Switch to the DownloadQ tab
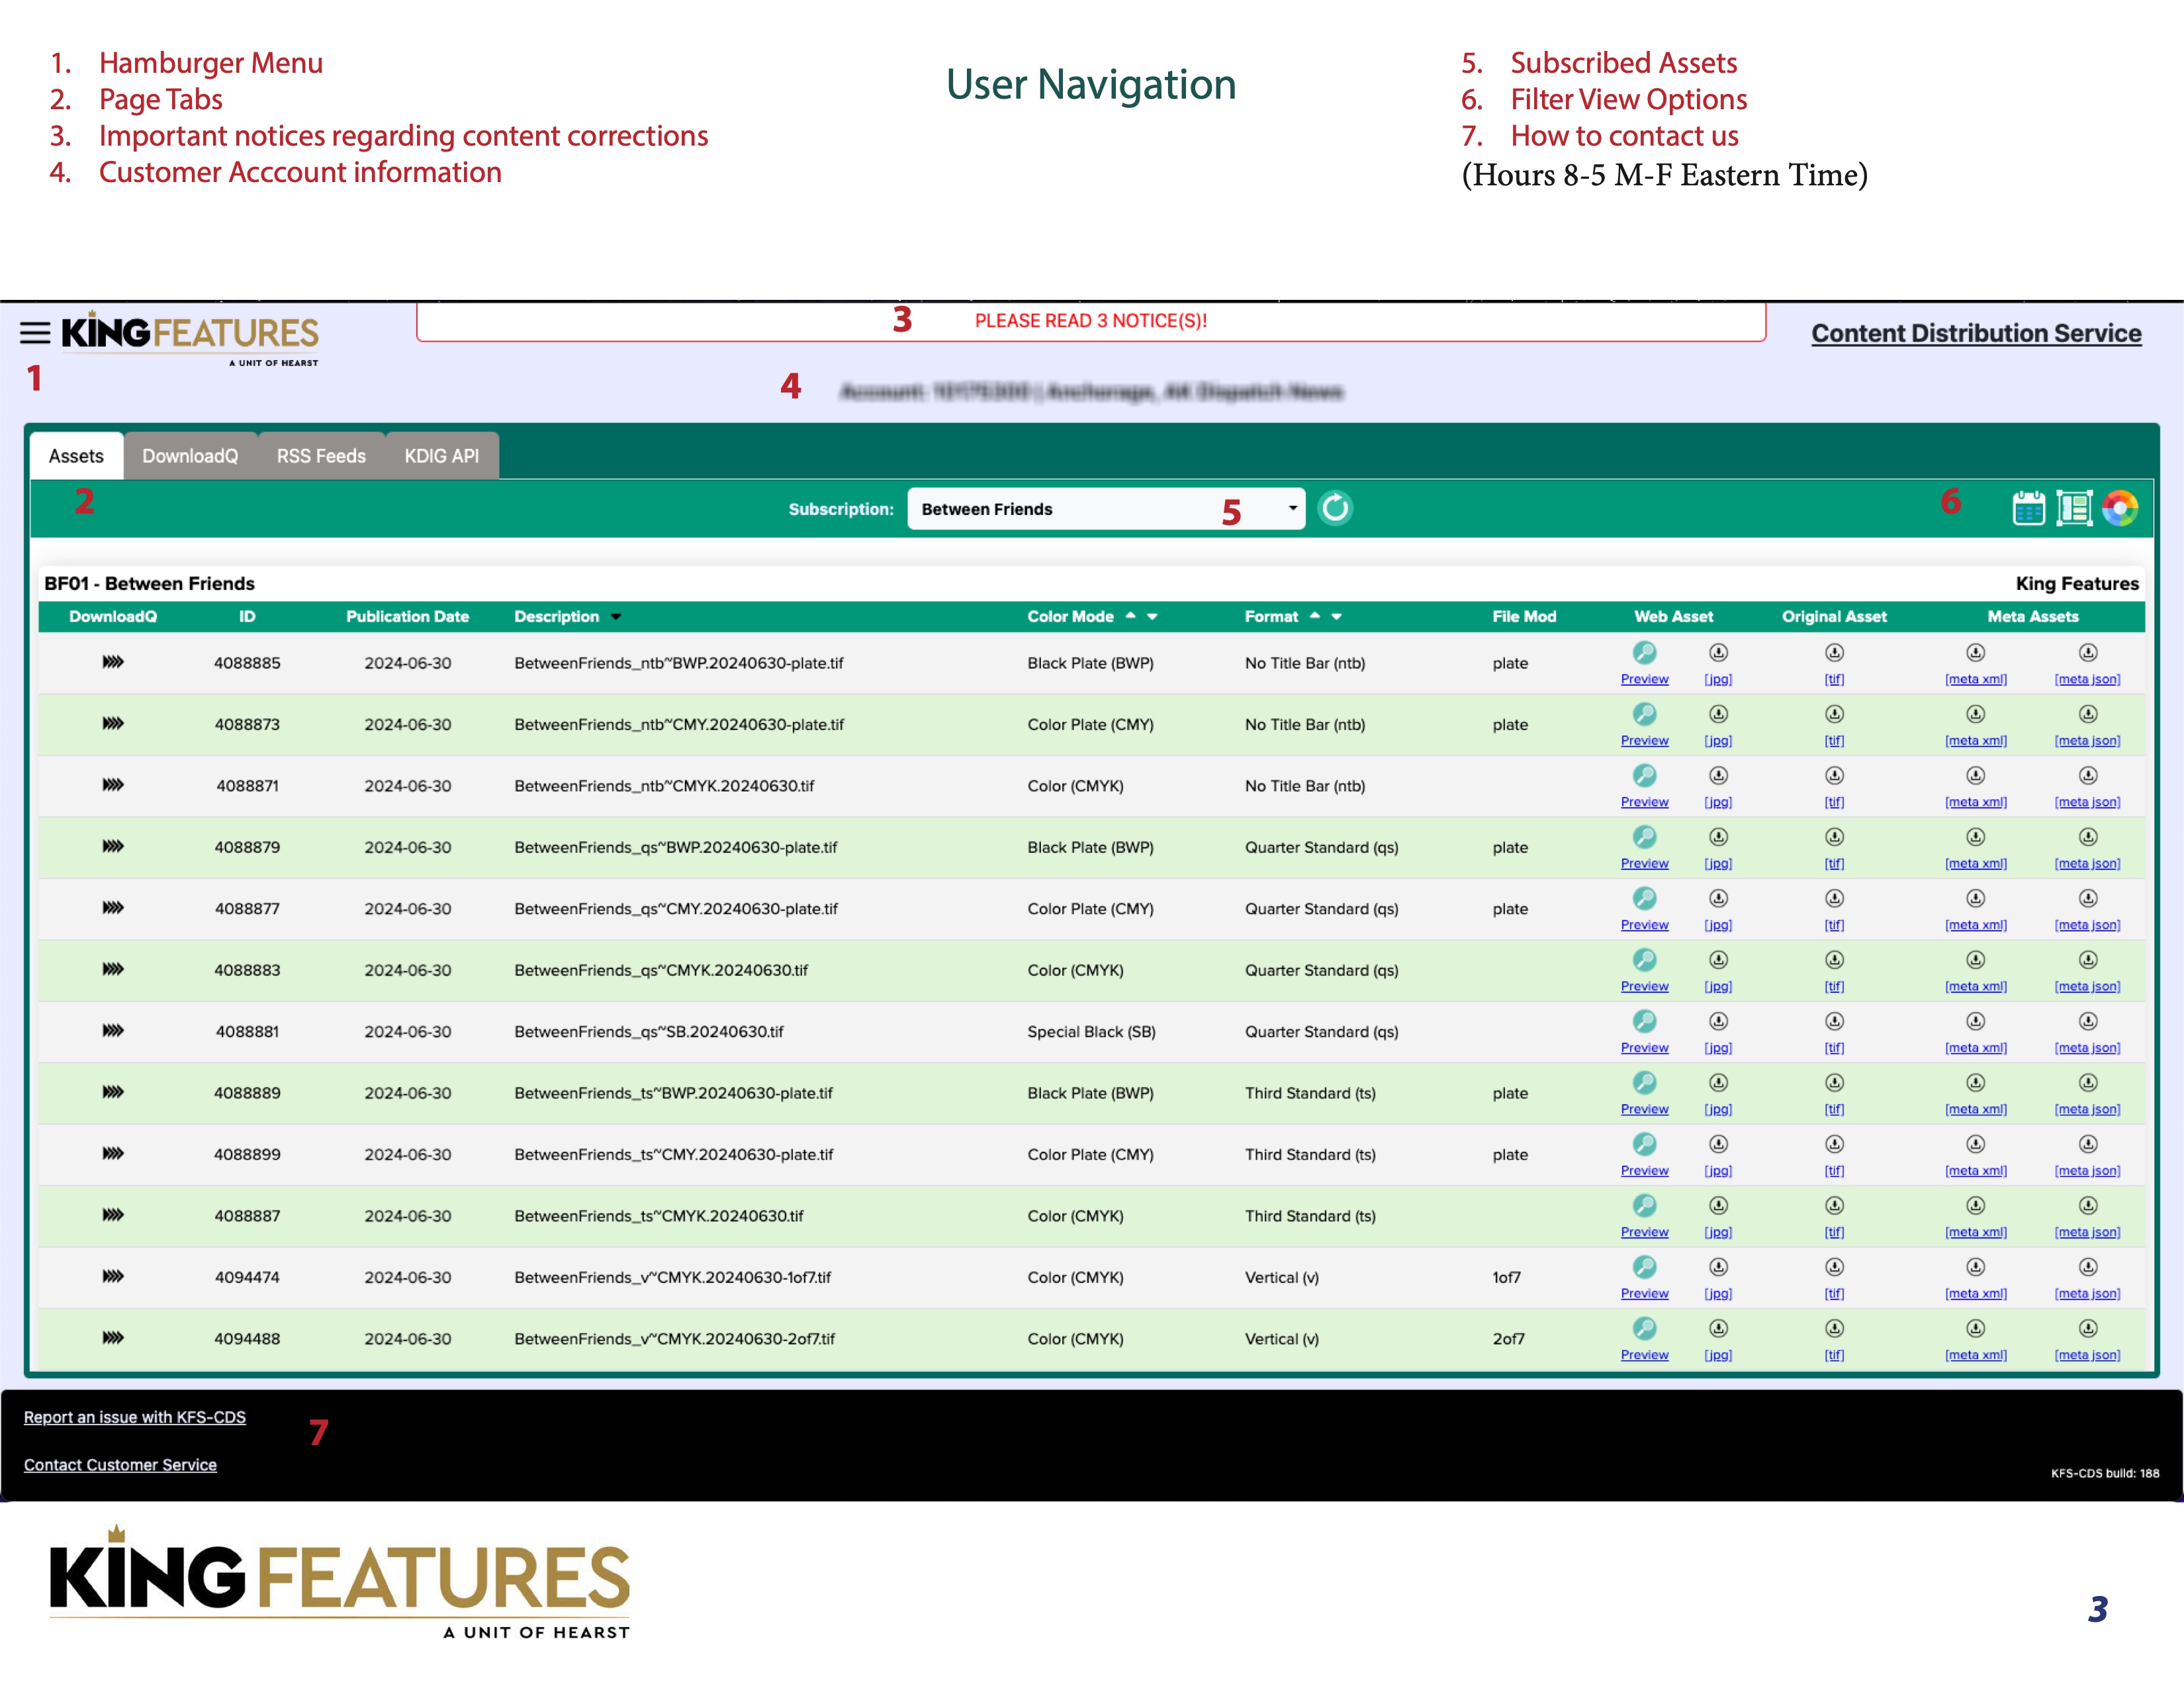 pyautogui.click(x=190, y=456)
